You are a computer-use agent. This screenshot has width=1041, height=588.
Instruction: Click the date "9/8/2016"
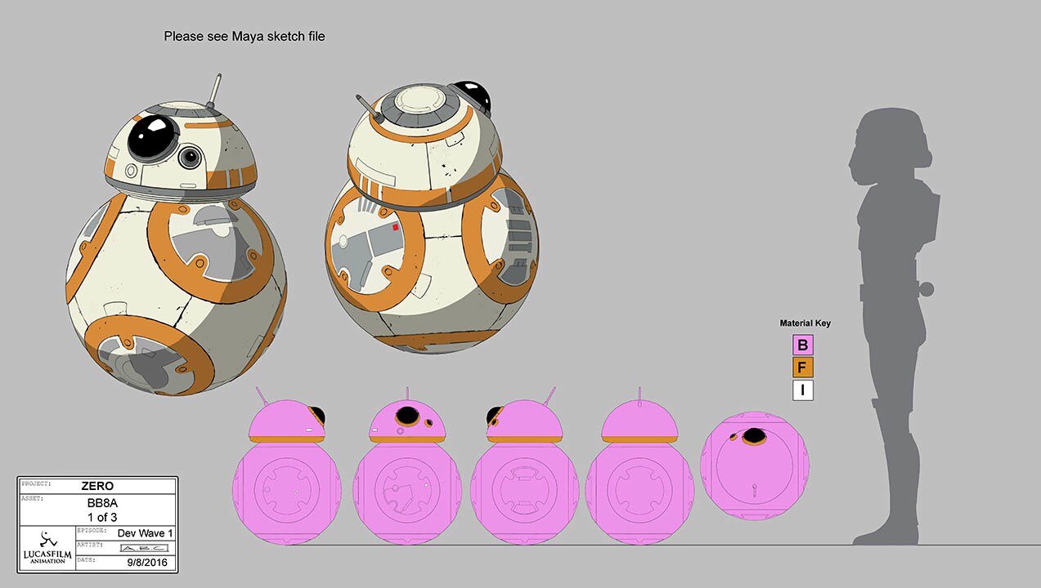coord(146,562)
